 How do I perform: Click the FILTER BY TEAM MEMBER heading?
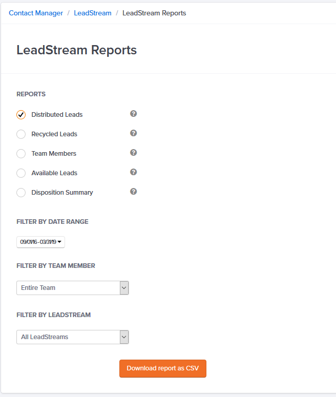[x=56, y=266]
